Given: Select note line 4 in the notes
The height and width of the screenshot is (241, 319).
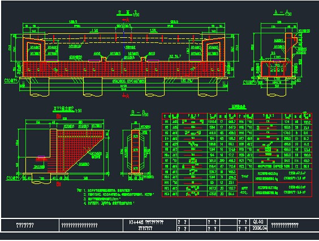Looking at the screenshot, I should pyautogui.click(x=109, y=203).
